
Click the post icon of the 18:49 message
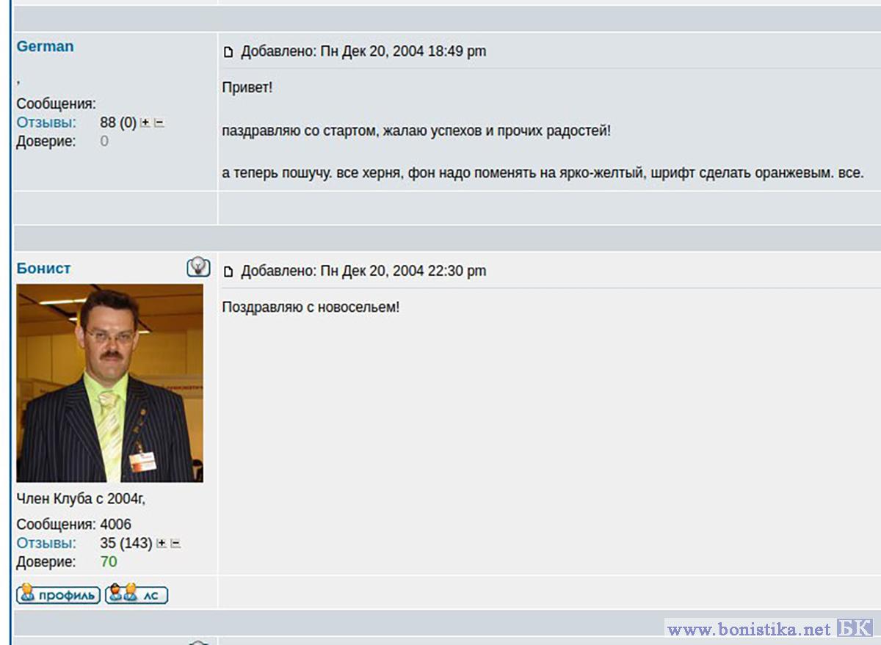pos(228,52)
